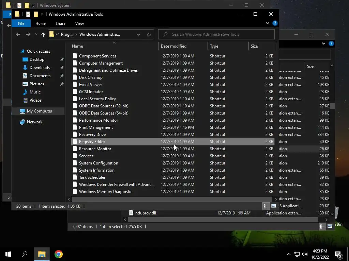Click the Quick access star icon
This screenshot has height=261, width=349.
point(22,51)
